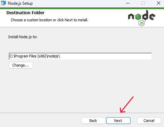Click the 'Install Node.js to:' label
The height and width of the screenshot is (127, 164).
(x=23, y=37)
